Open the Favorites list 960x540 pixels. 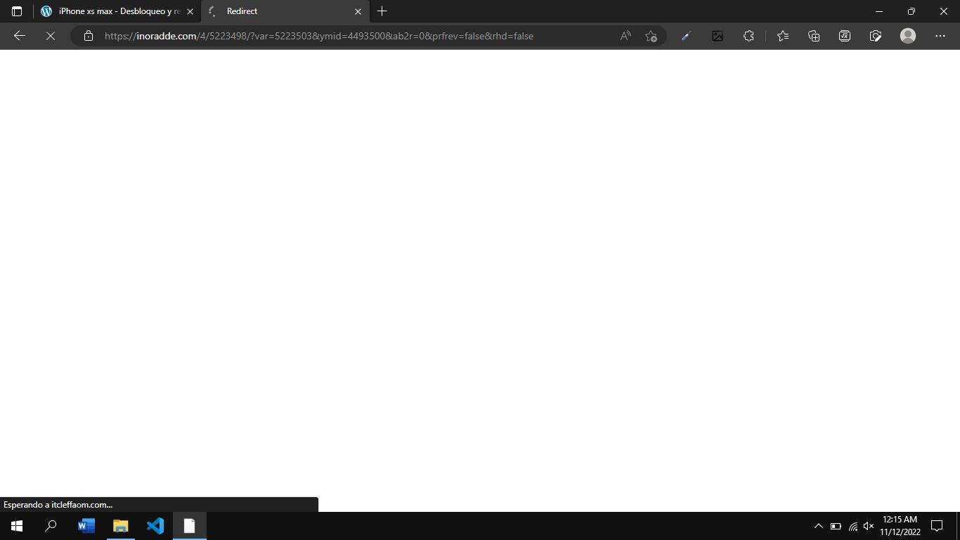(x=783, y=36)
